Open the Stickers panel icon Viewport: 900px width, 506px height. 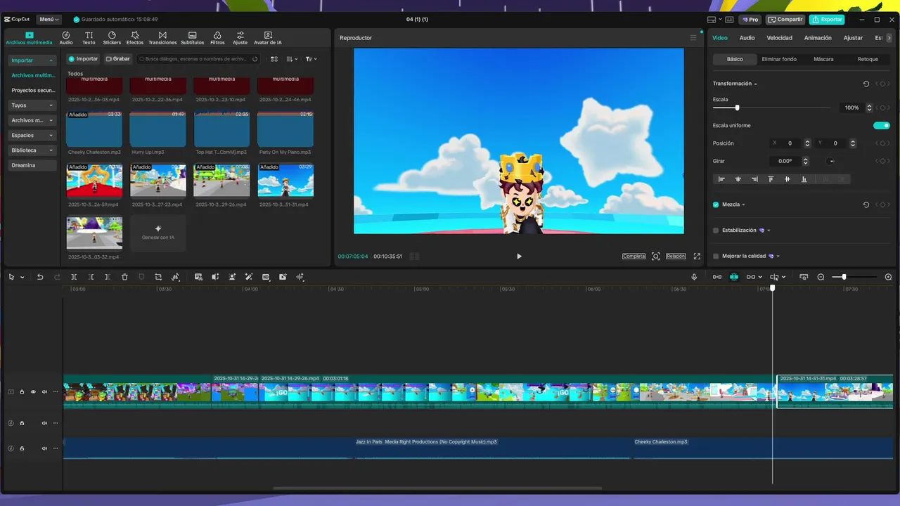(112, 38)
